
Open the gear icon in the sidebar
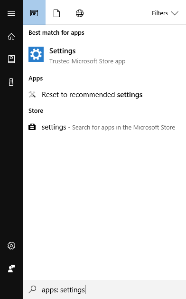pos(11,246)
